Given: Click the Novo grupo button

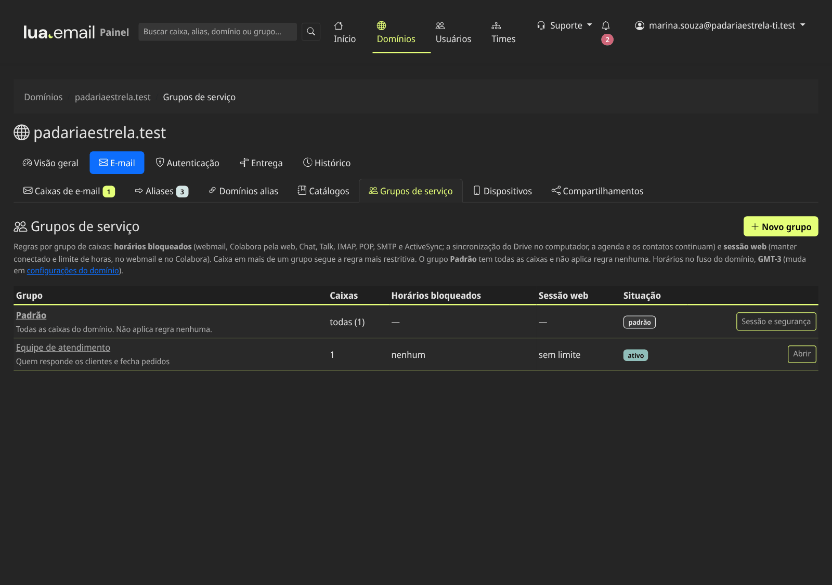Looking at the screenshot, I should pyautogui.click(x=781, y=227).
